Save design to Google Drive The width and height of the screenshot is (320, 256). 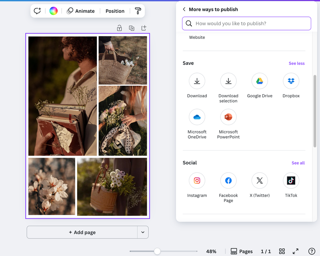click(x=260, y=81)
